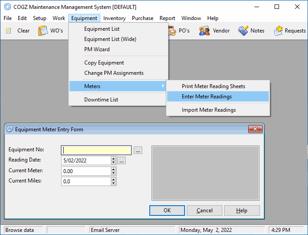This screenshot has width=308, height=235.
Task: Minimize the COGZ main window
Action: click(257, 7)
